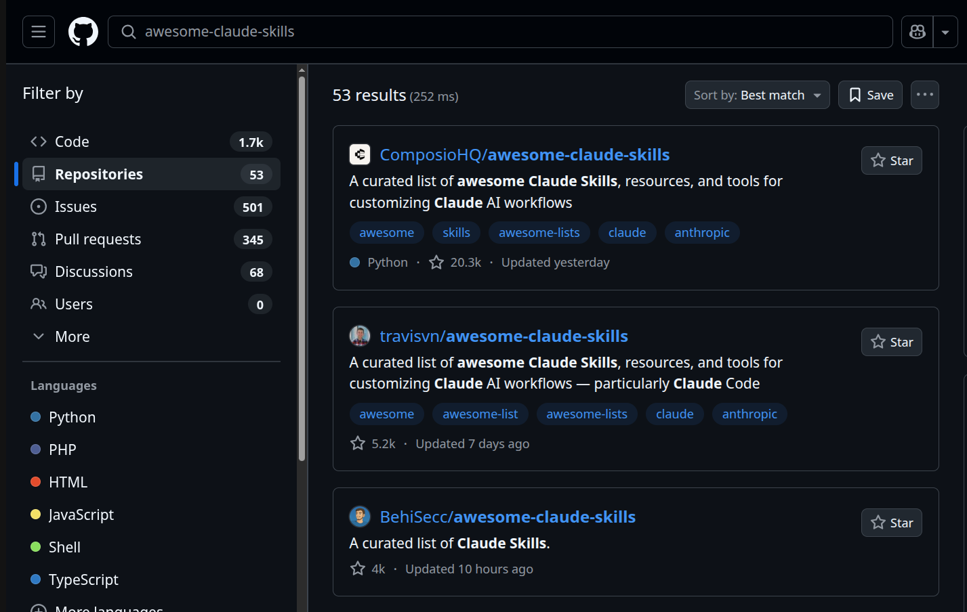The height and width of the screenshot is (612, 967).
Task: Click the HTML red color dot
Action: pyautogui.click(x=36, y=482)
